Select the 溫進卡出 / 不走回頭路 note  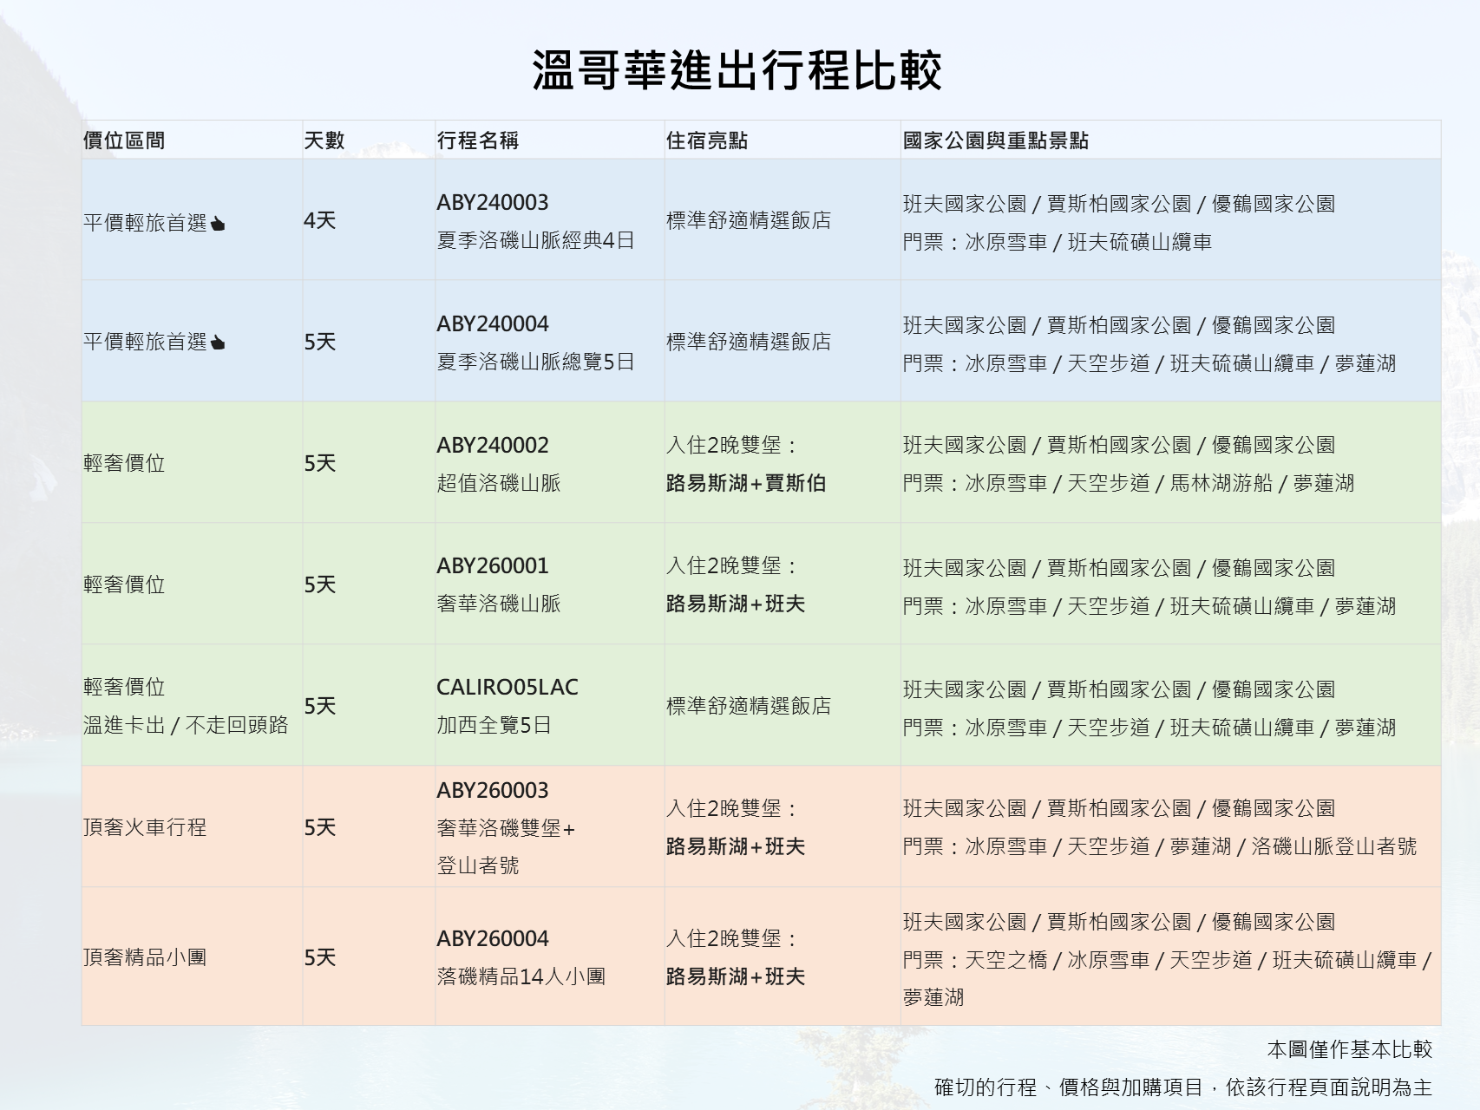pyautogui.click(x=185, y=725)
